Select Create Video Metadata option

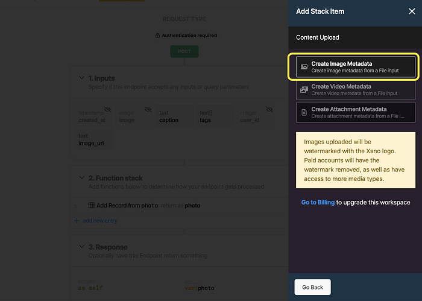coord(356,90)
